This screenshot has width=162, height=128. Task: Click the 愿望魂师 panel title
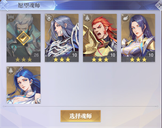29,5
